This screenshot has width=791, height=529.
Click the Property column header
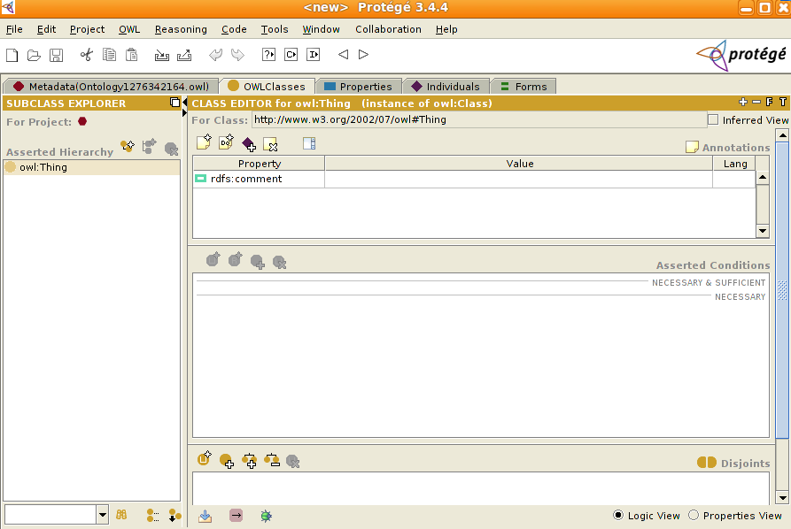(x=259, y=164)
